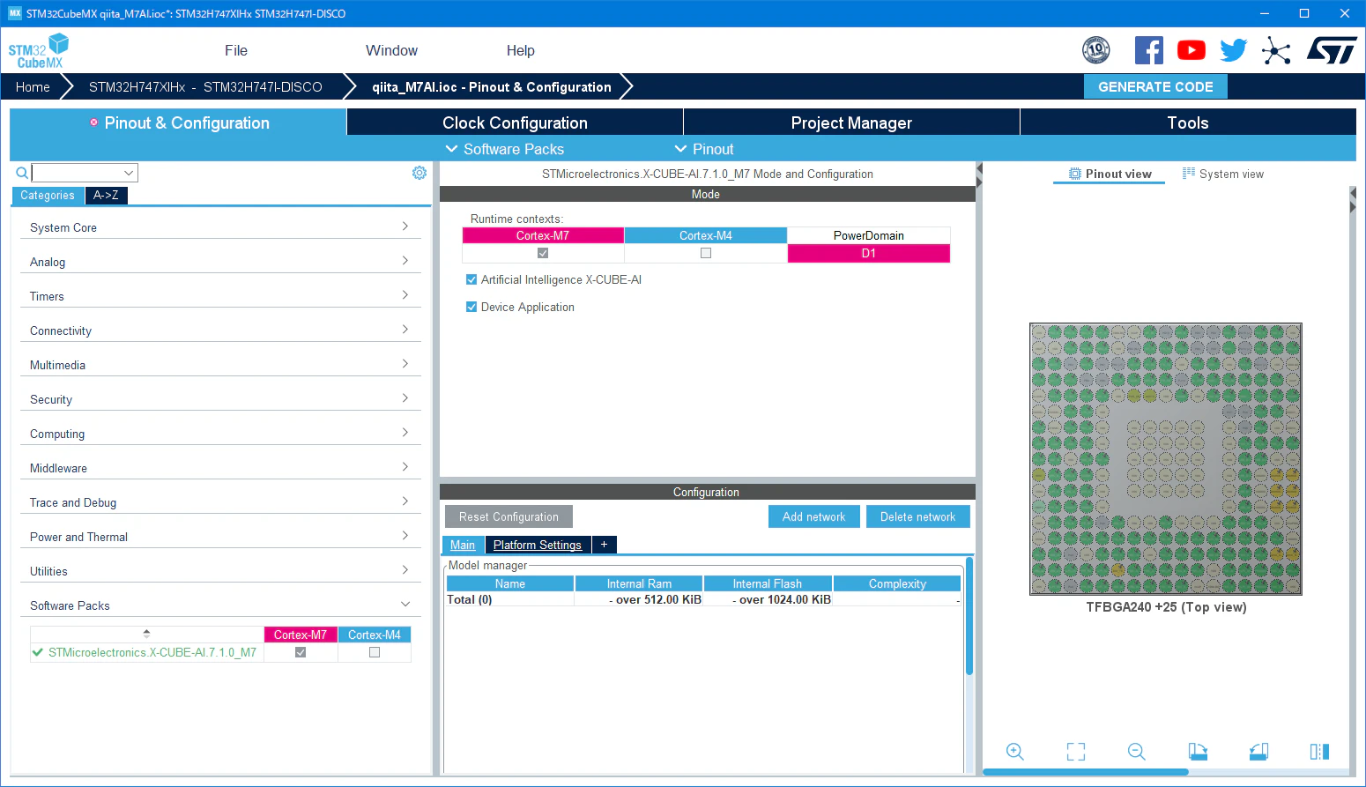
Task: Open the Window menu
Action: pyautogui.click(x=391, y=50)
